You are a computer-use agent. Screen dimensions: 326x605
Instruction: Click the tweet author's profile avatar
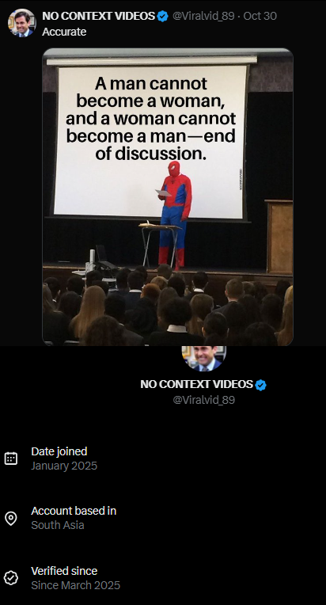coord(21,23)
